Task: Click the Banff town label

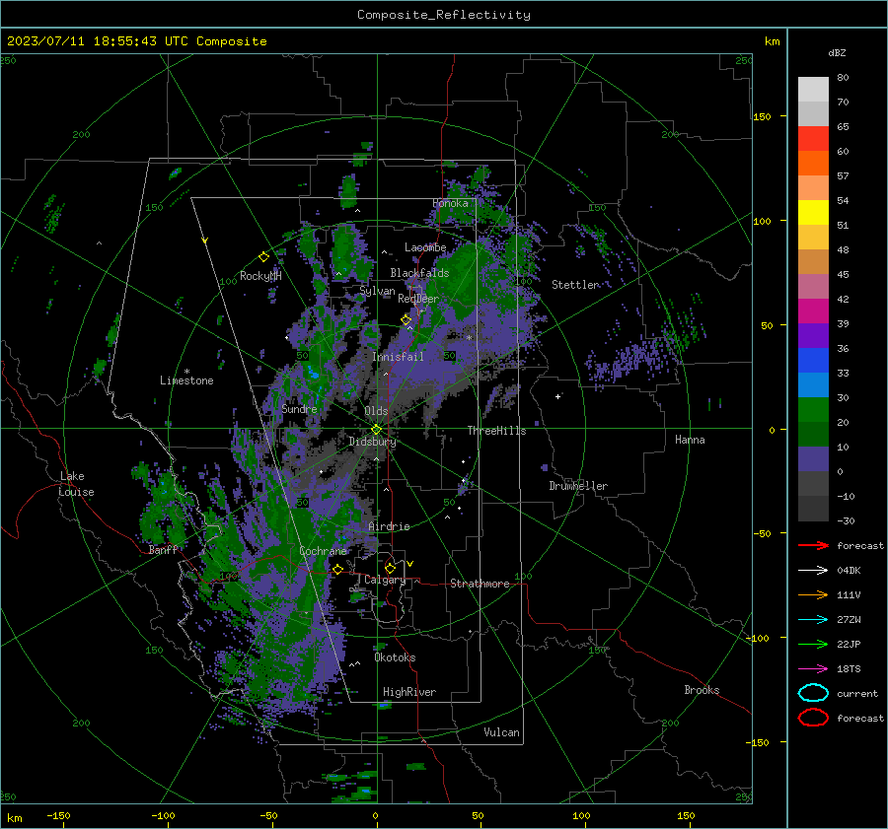Action: (x=163, y=549)
